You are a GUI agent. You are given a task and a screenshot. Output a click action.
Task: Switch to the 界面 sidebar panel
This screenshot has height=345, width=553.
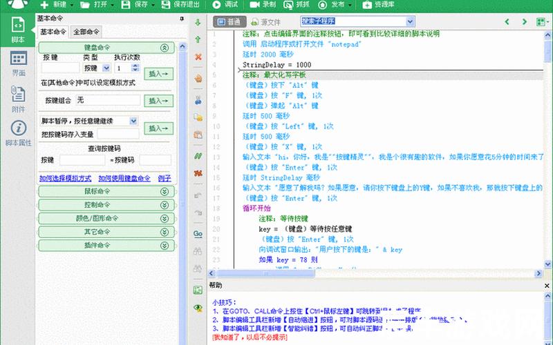(x=19, y=63)
